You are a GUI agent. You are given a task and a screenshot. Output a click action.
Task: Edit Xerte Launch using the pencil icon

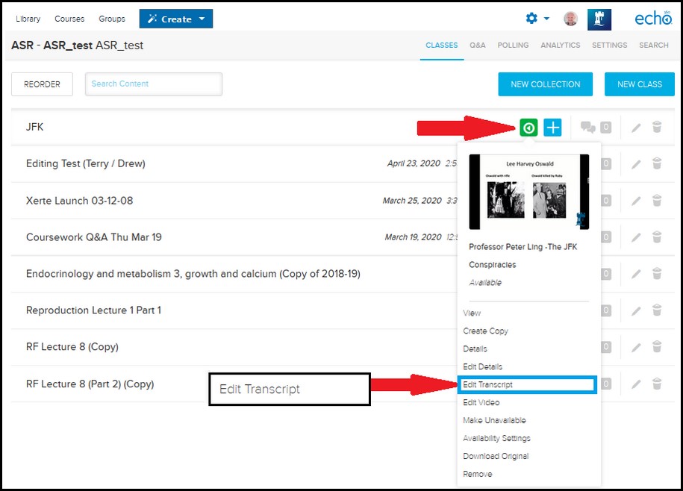pyautogui.click(x=635, y=201)
